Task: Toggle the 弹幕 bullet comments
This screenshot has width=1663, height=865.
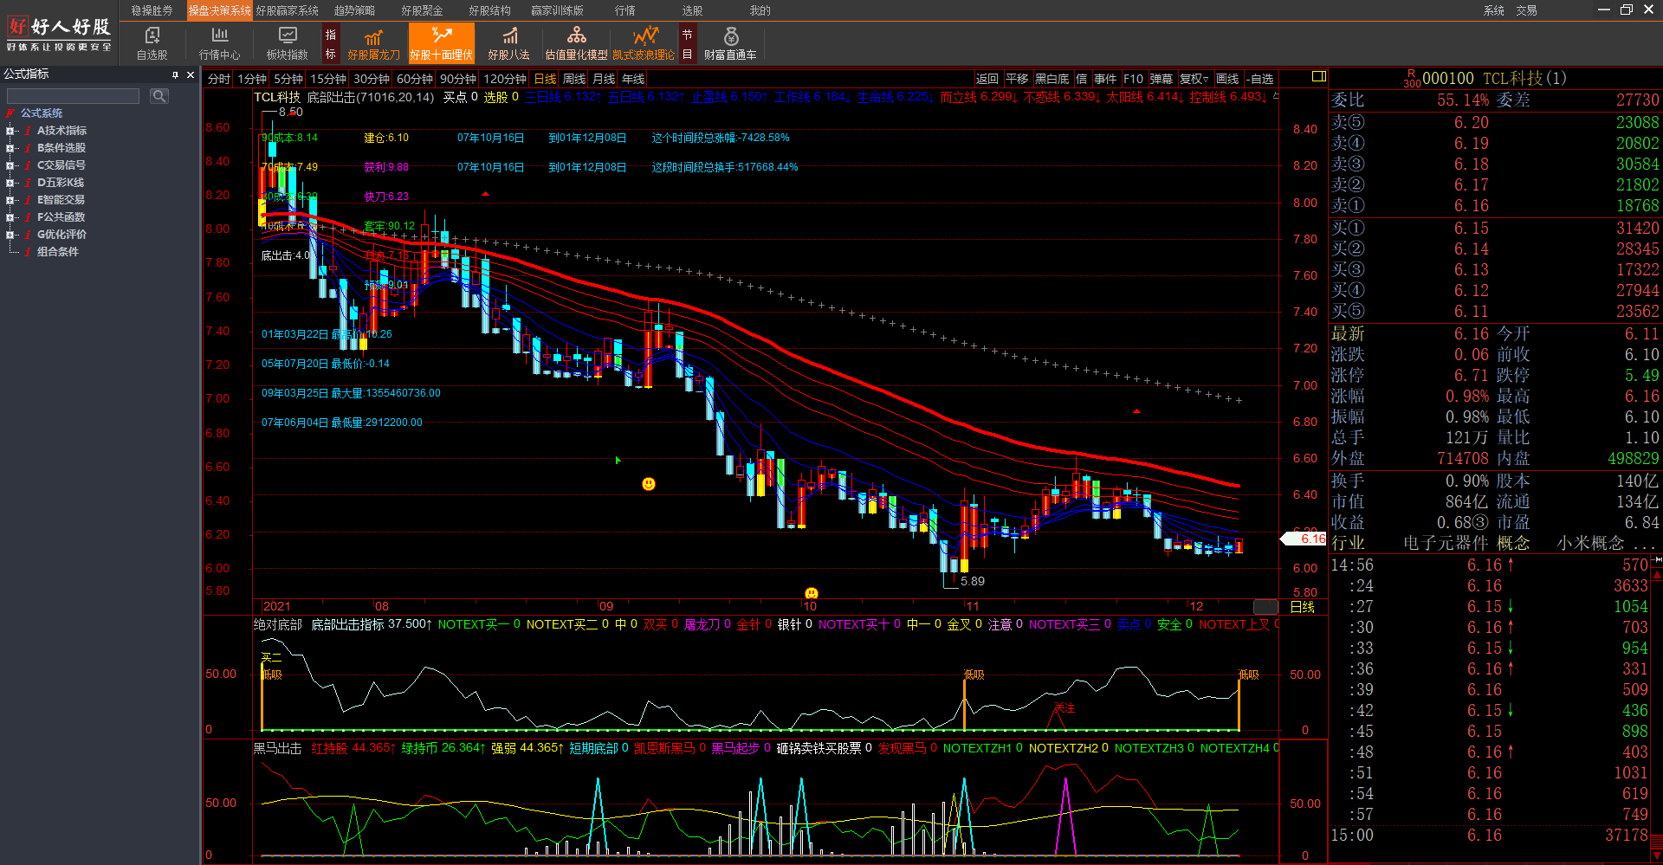Action: coord(1161,79)
